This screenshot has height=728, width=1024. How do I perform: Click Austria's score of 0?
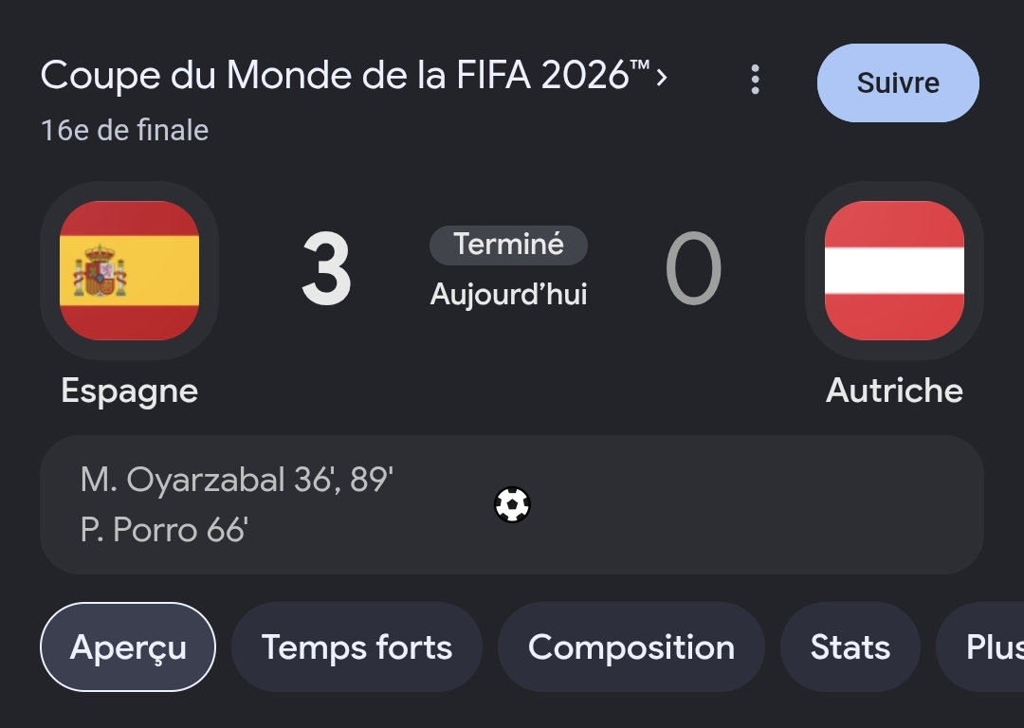[693, 269]
